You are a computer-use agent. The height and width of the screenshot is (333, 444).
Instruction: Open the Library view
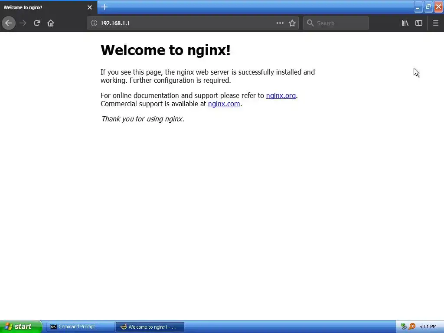405,23
